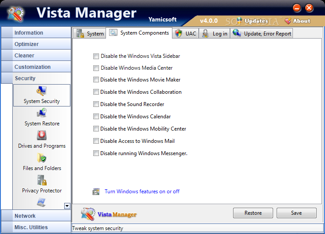The width and height of the screenshot is (325, 234).
Task: Click the Vista Manager logo in title bar
Action: point(16,14)
